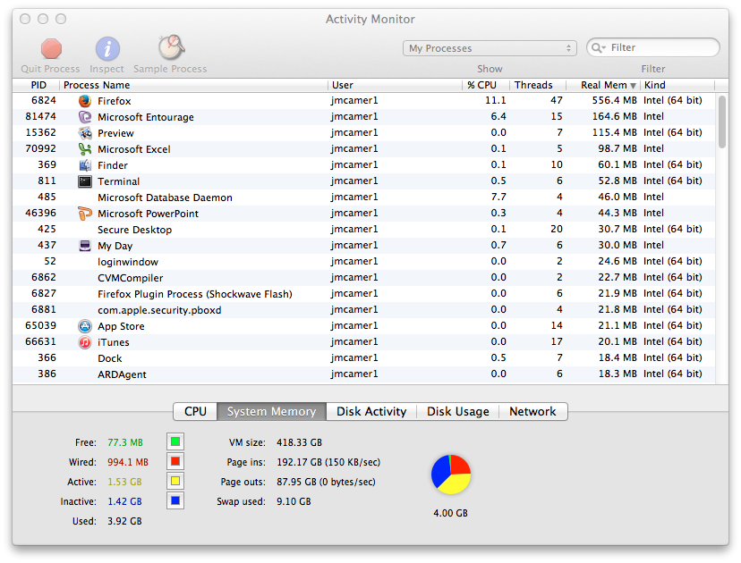This screenshot has width=741, height=563.
Task: Click the yellow Active memory color swatch
Action: tap(175, 482)
